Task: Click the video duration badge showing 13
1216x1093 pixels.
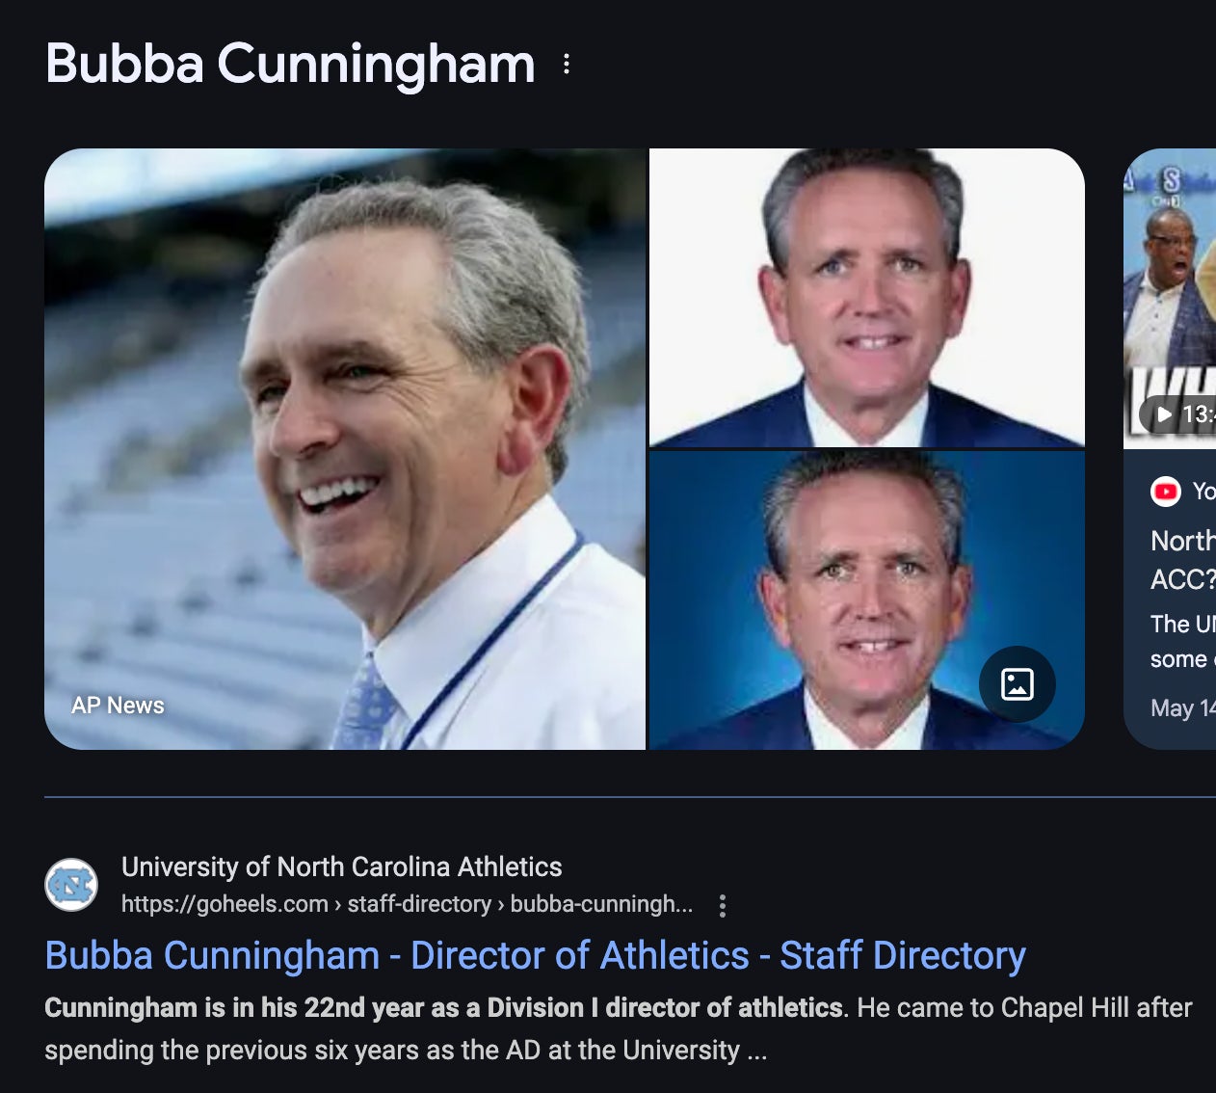Action: pos(1177,414)
